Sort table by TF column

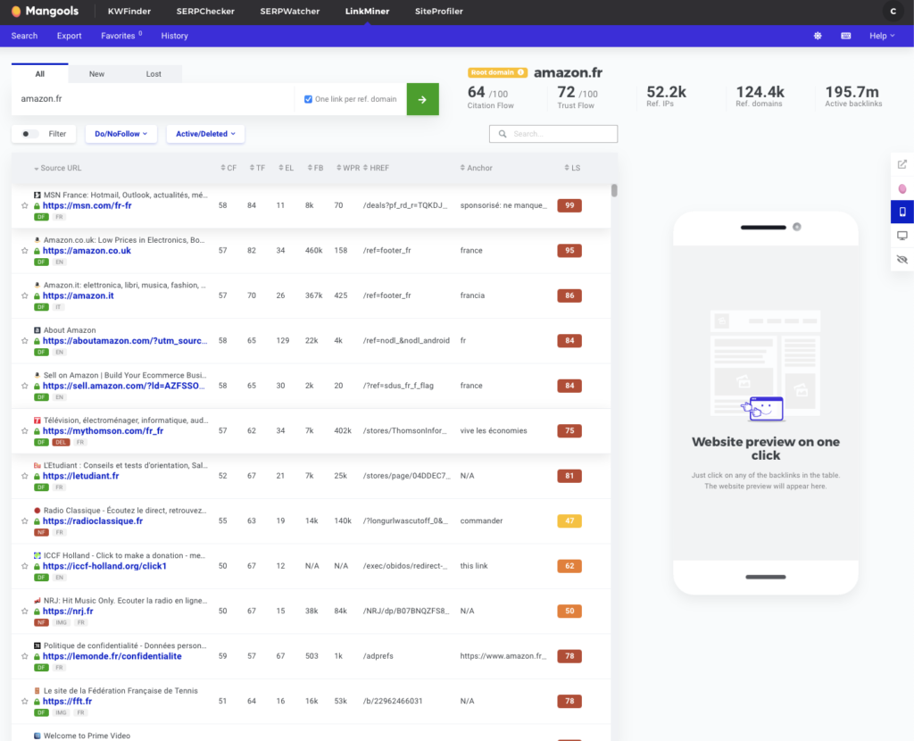coord(257,168)
